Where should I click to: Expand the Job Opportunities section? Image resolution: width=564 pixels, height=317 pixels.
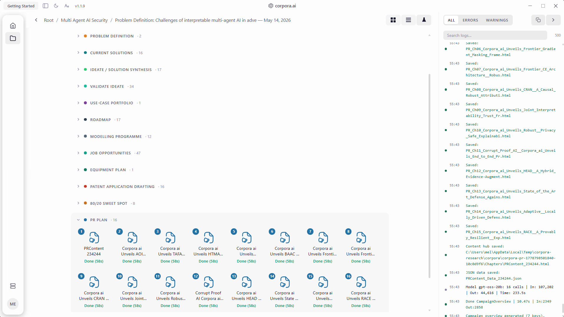[x=78, y=153]
